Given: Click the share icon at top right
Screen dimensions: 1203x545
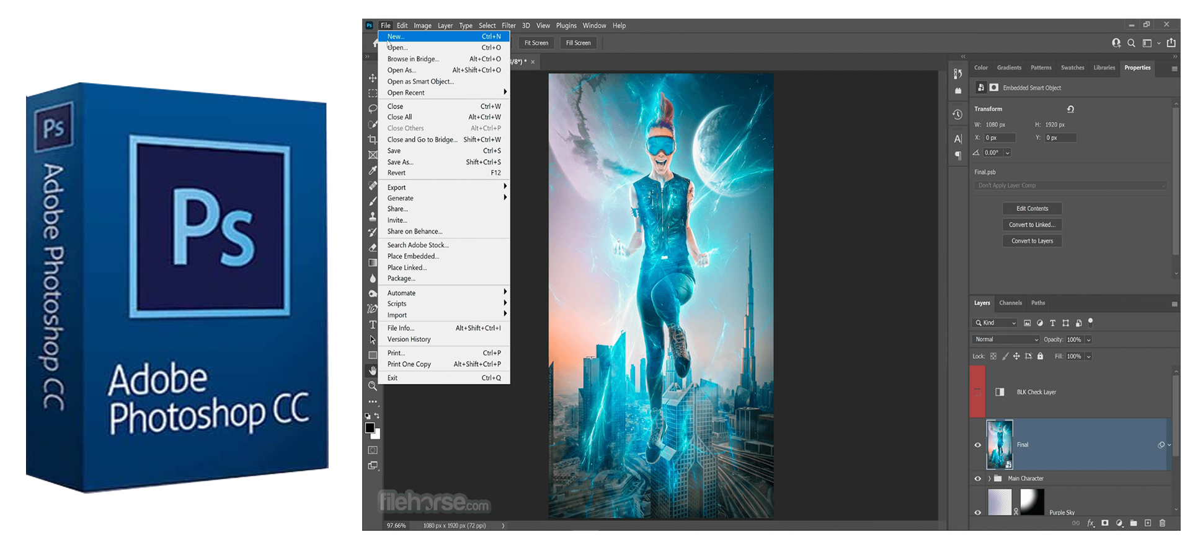Looking at the screenshot, I should point(1171,43).
